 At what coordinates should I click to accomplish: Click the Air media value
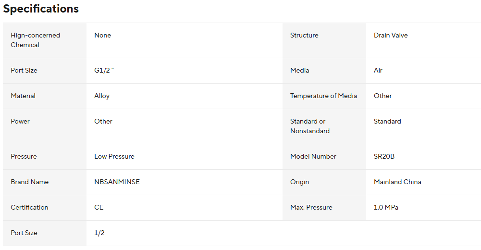click(x=378, y=70)
